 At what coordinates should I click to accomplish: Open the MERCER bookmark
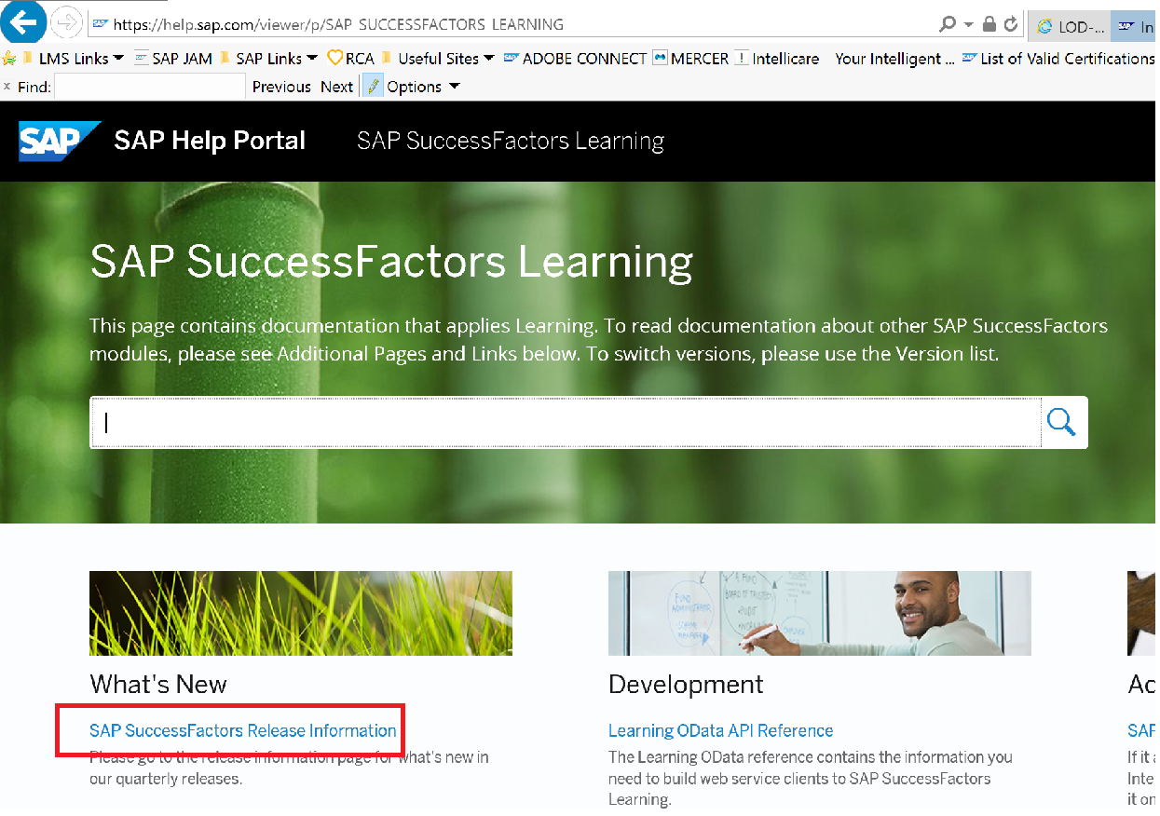tap(690, 59)
